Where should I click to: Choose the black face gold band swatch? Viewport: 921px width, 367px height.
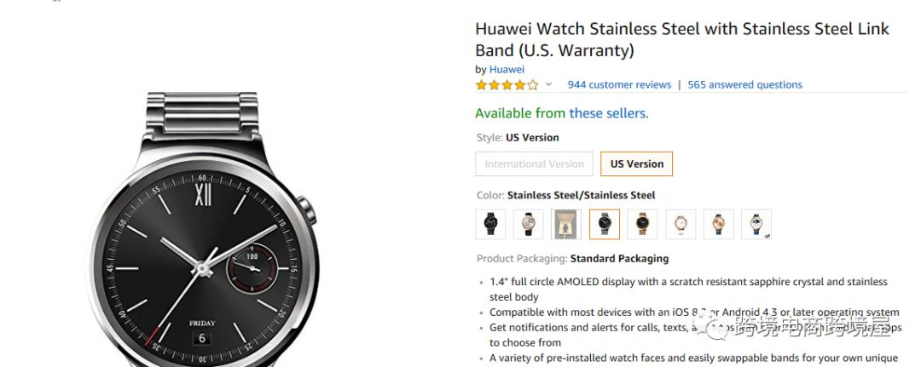642,224
